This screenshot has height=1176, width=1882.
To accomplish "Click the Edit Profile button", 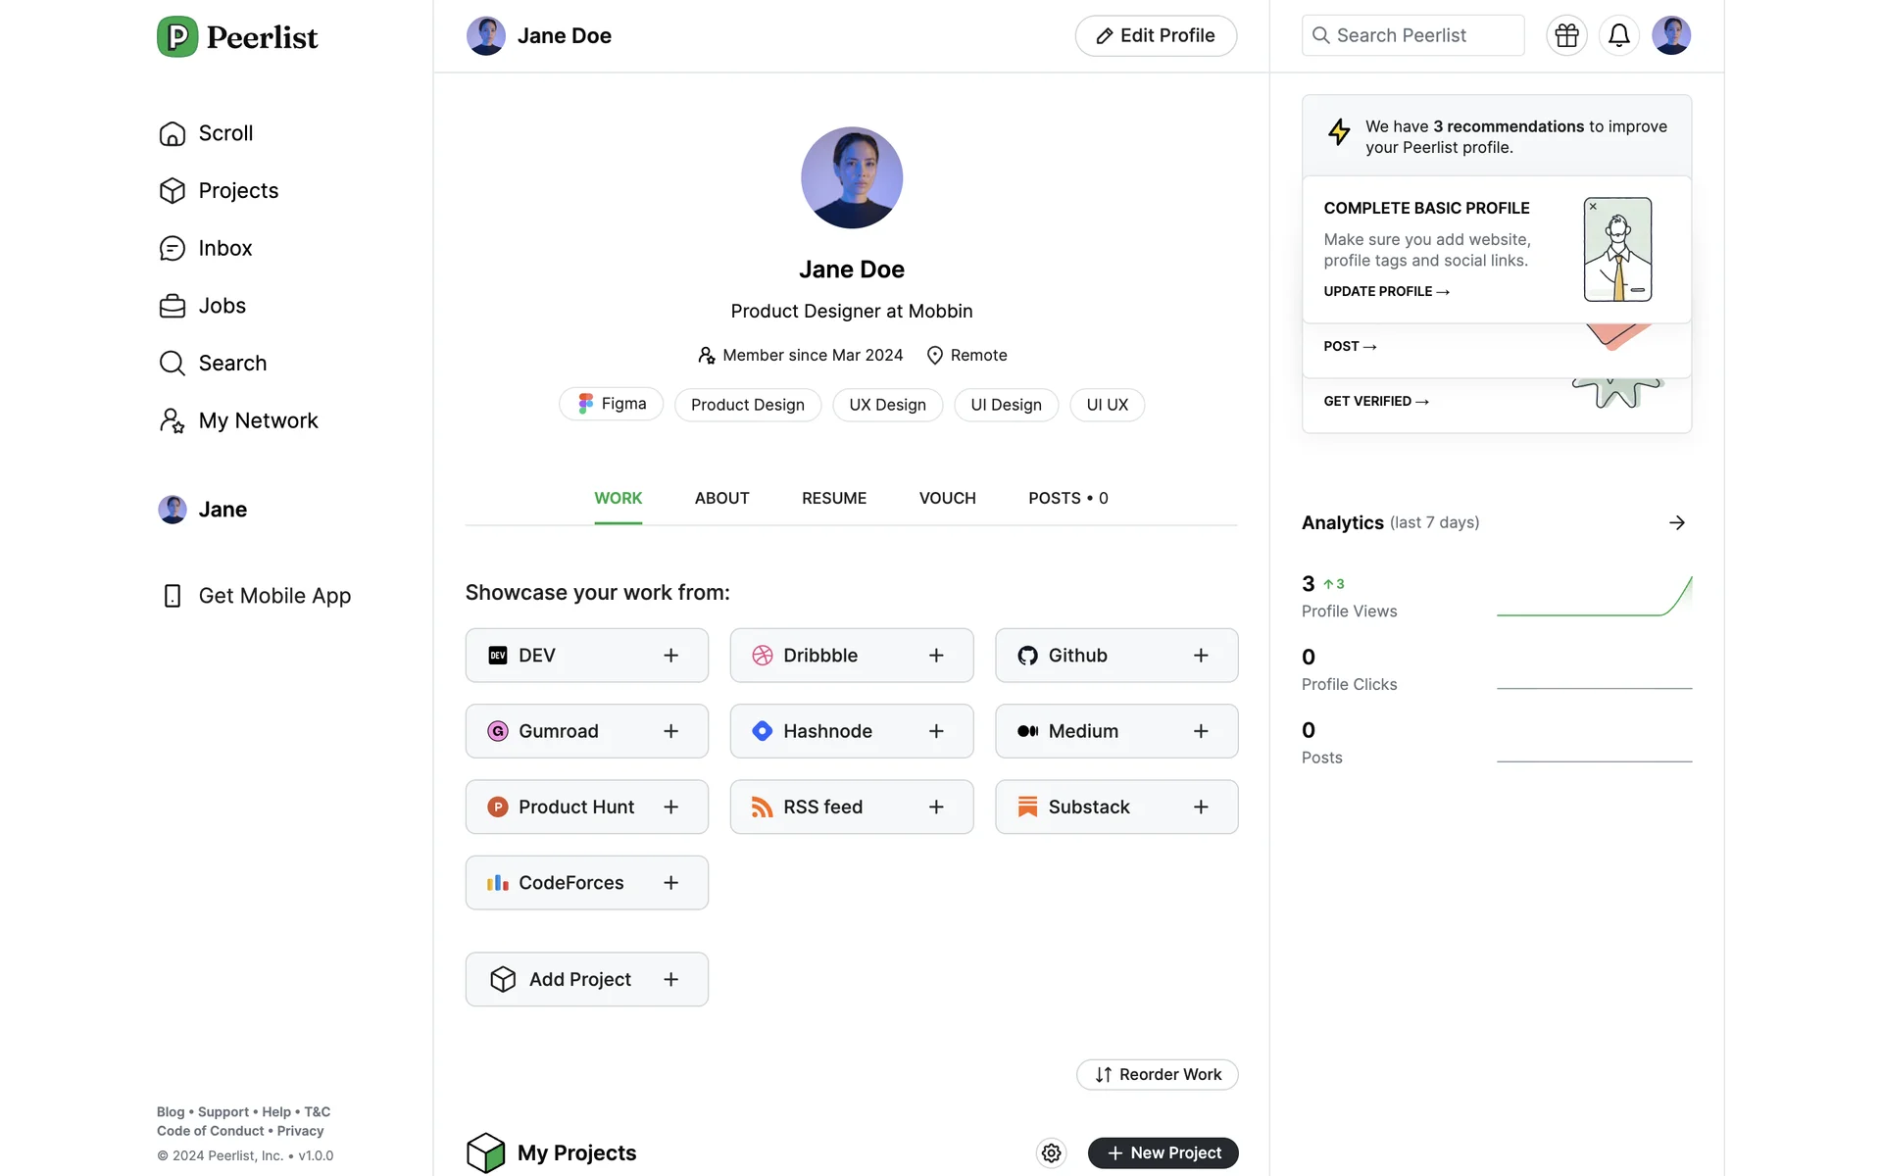I will point(1155,35).
